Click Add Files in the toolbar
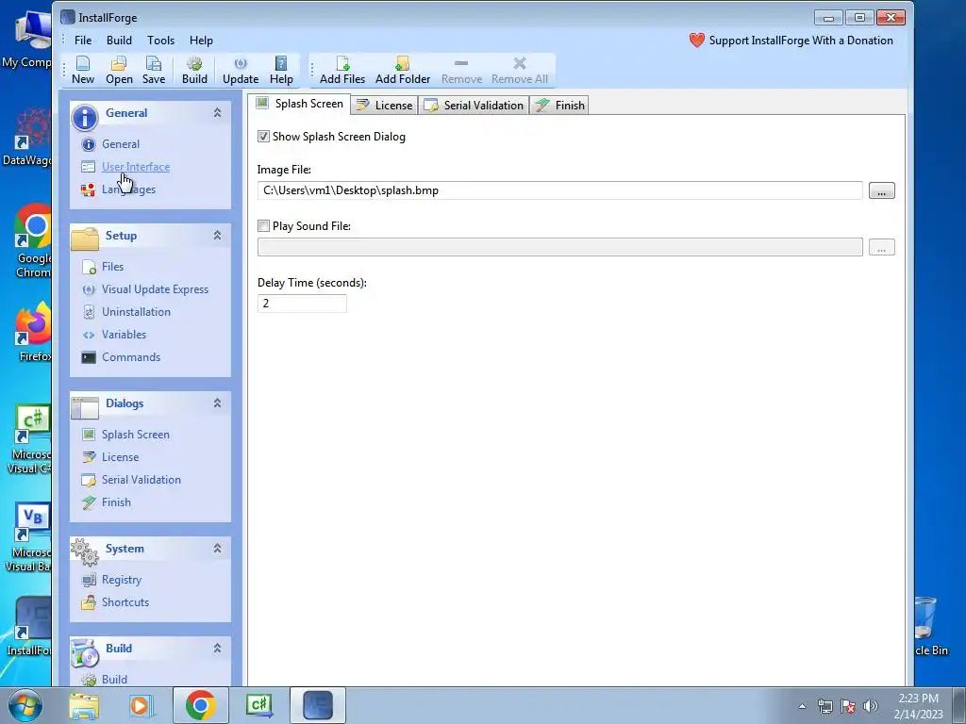 click(341, 70)
